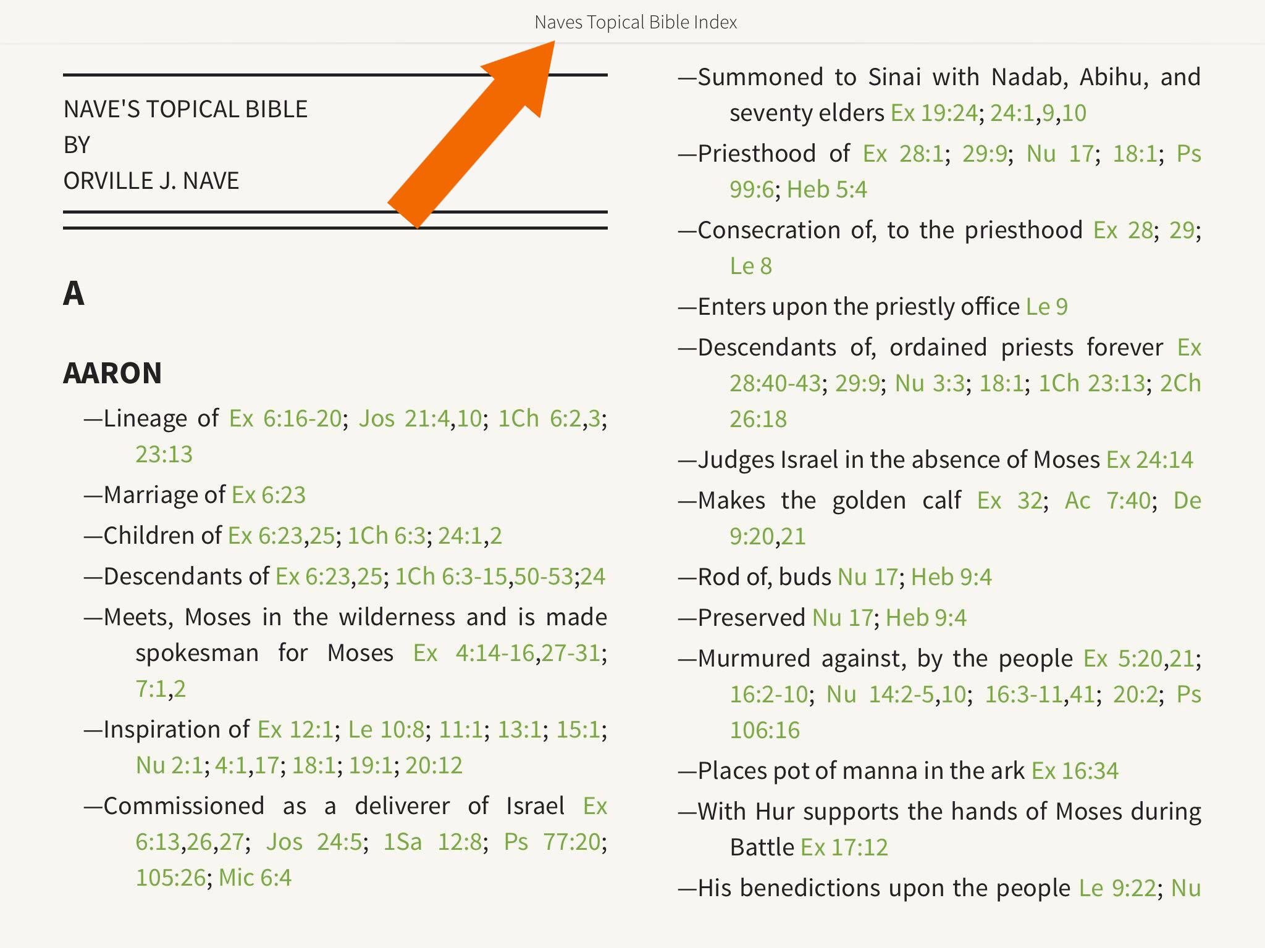Open the Ps 77:20 reference
The height and width of the screenshot is (948, 1265).
pos(552,842)
